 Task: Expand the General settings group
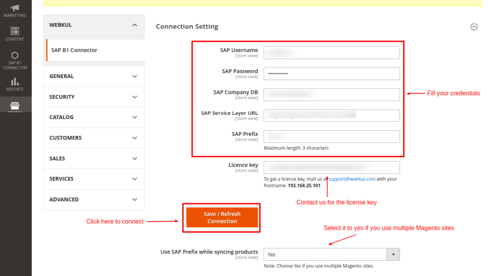(x=94, y=76)
